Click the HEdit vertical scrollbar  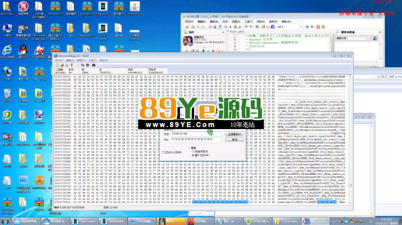pyautogui.click(x=350, y=140)
